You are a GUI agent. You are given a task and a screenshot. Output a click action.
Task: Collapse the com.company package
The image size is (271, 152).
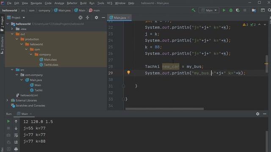[17, 75]
